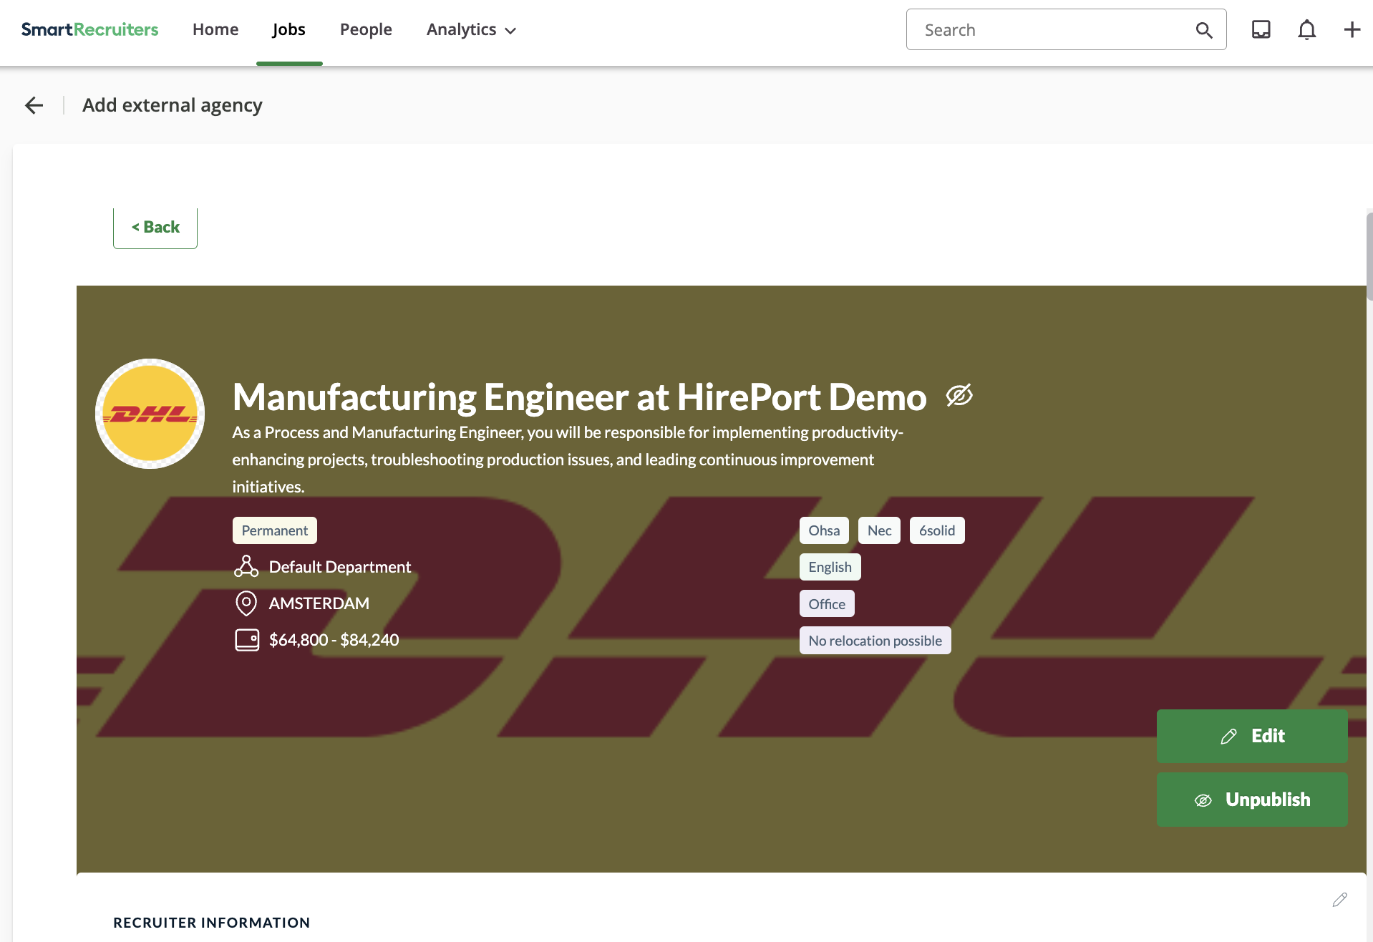This screenshot has height=942, width=1373.
Task: Click the Permanent employment tag
Action: tap(275, 530)
